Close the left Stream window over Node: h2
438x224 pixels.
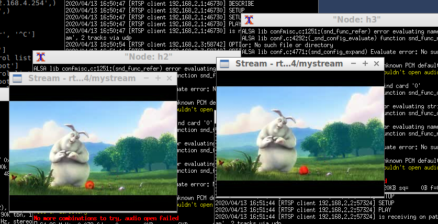(x=169, y=79)
